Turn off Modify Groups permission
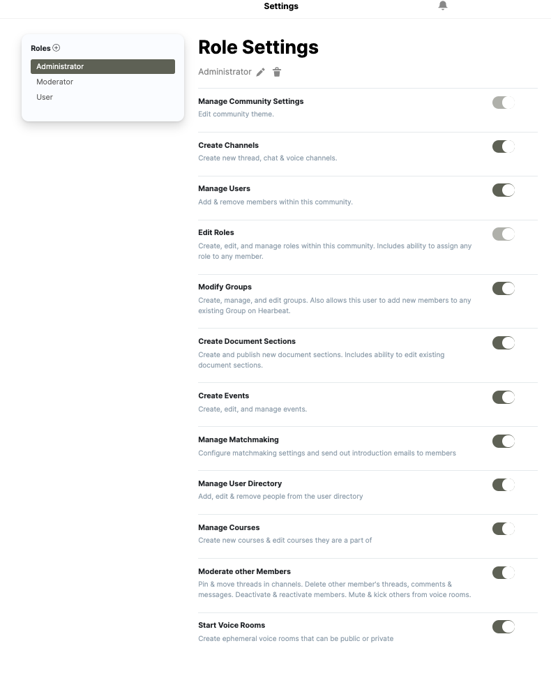Image resolution: width=551 pixels, height=678 pixels. pyautogui.click(x=504, y=288)
